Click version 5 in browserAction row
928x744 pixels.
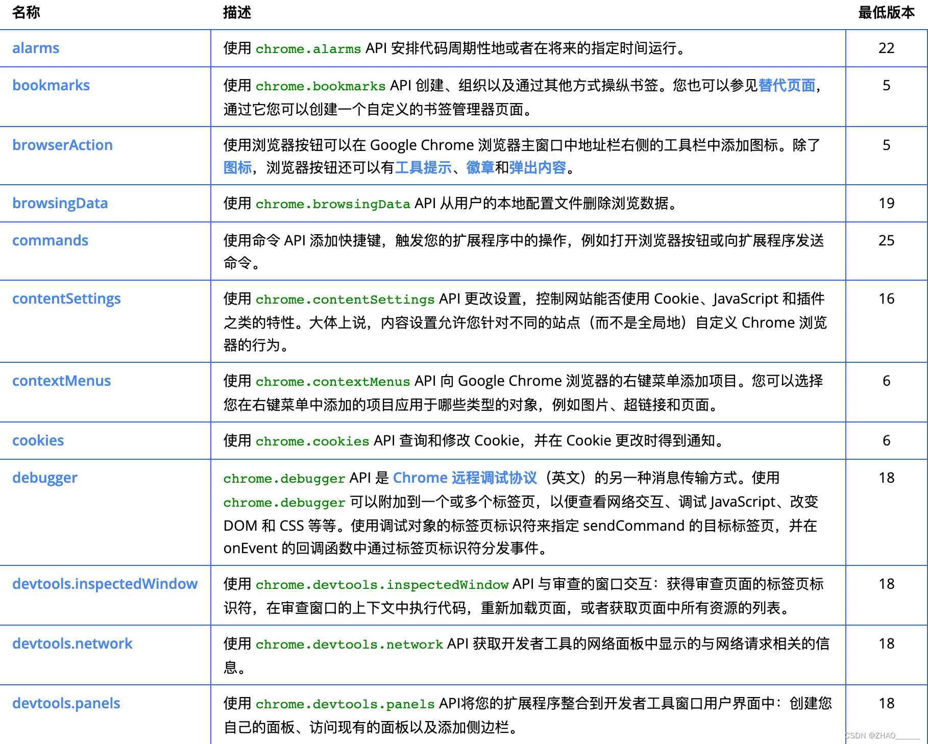click(x=887, y=145)
